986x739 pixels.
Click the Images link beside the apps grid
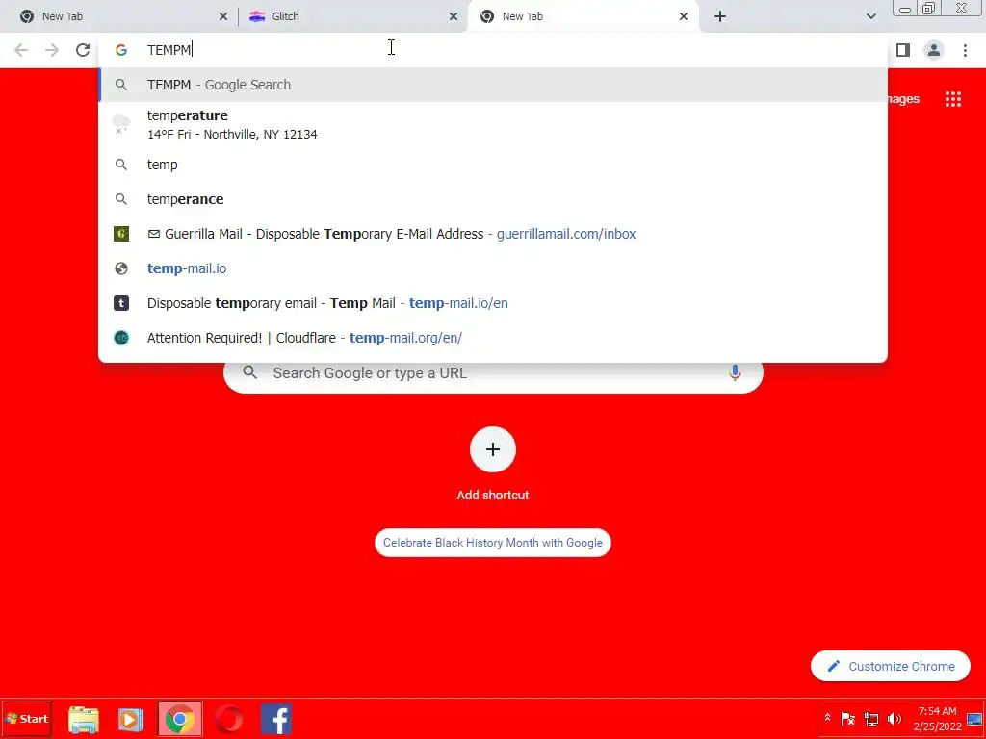(x=903, y=99)
